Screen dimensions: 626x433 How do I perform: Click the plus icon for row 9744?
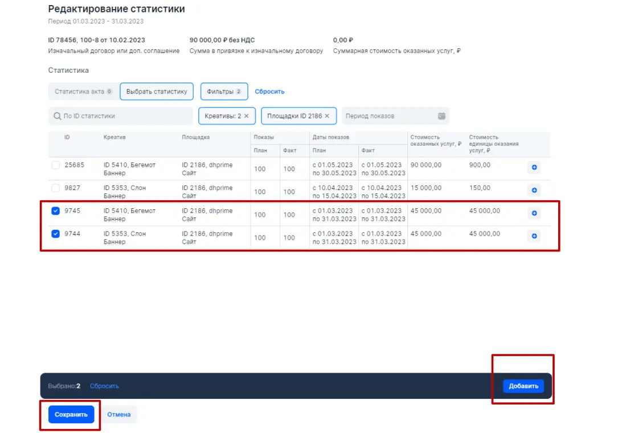coord(534,236)
